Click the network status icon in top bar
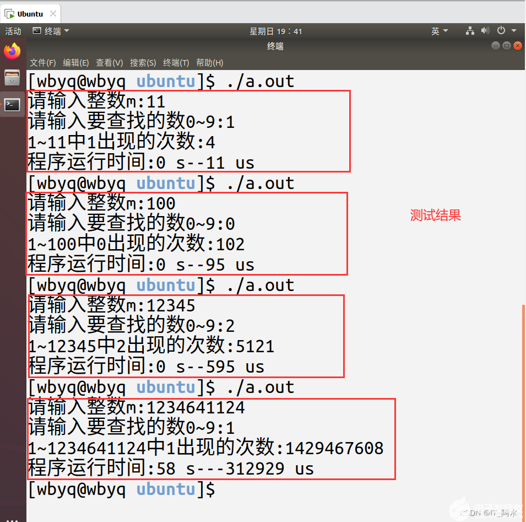 click(469, 31)
